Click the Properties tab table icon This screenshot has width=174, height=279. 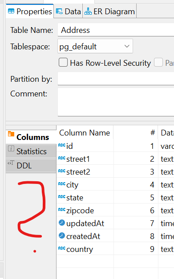tap(11, 11)
